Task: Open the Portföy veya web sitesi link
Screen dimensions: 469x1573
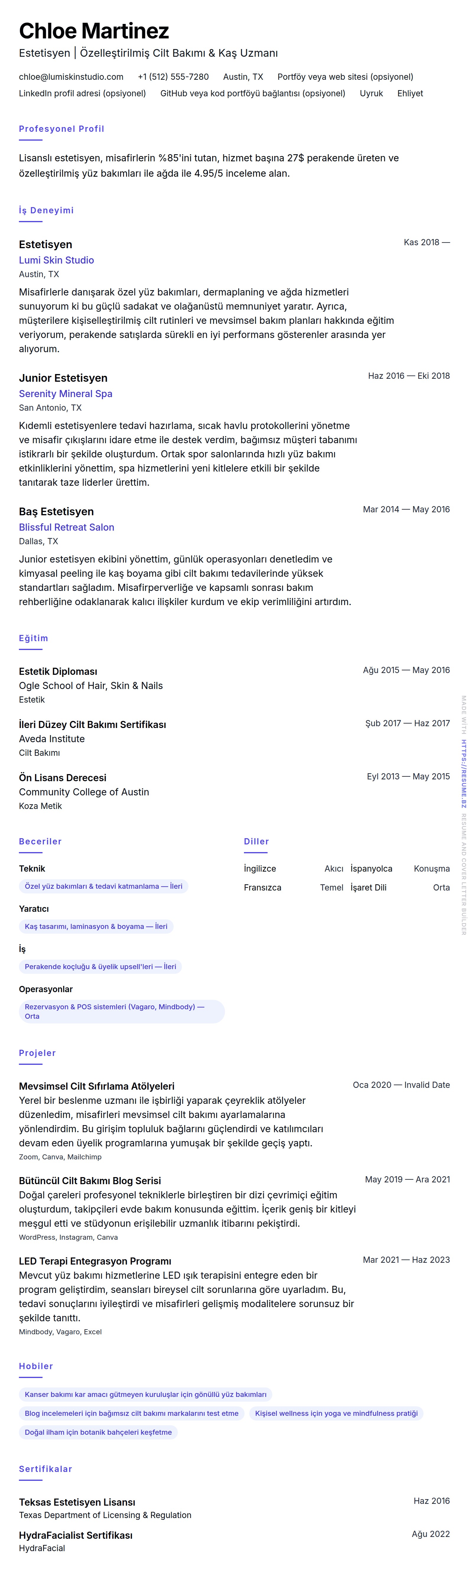Action: coord(345,77)
